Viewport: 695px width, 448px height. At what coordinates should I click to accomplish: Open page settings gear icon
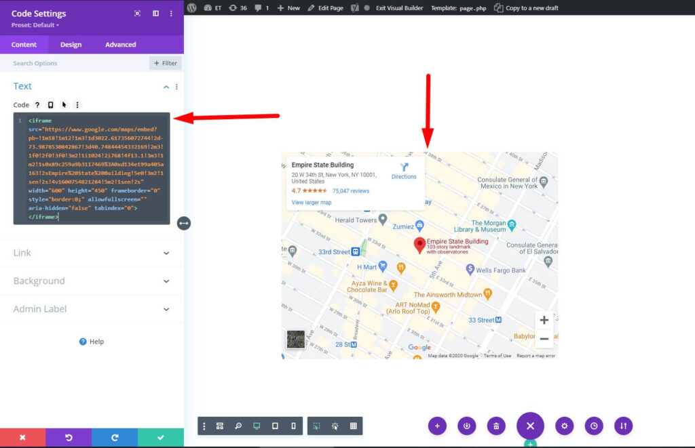[x=564, y=426]
